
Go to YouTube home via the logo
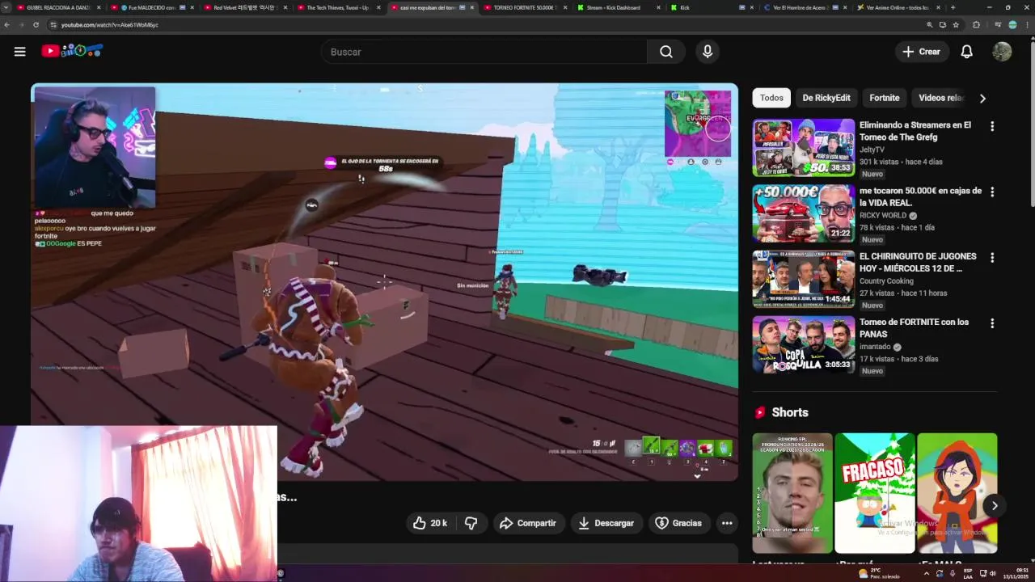tap(72, 51)
